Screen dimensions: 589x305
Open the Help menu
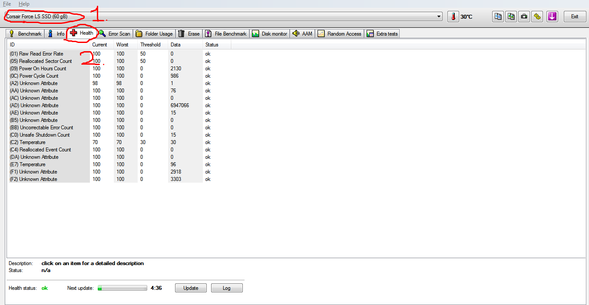coord(24,4)
